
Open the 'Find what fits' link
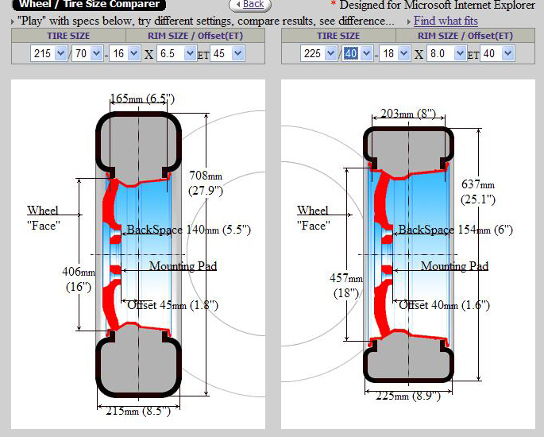coord(446,21)
